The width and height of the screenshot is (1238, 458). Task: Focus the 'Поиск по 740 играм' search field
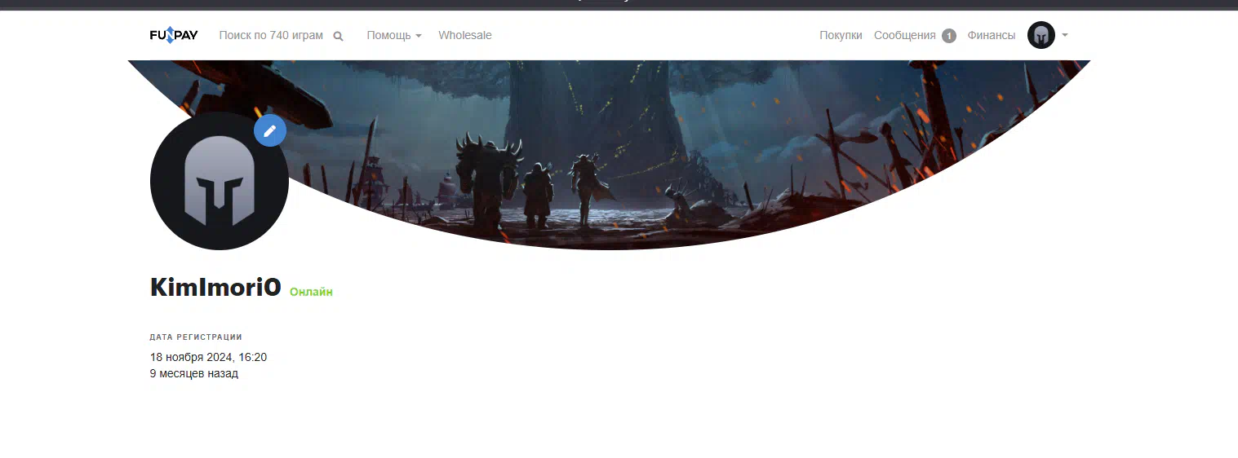[271, 36]
